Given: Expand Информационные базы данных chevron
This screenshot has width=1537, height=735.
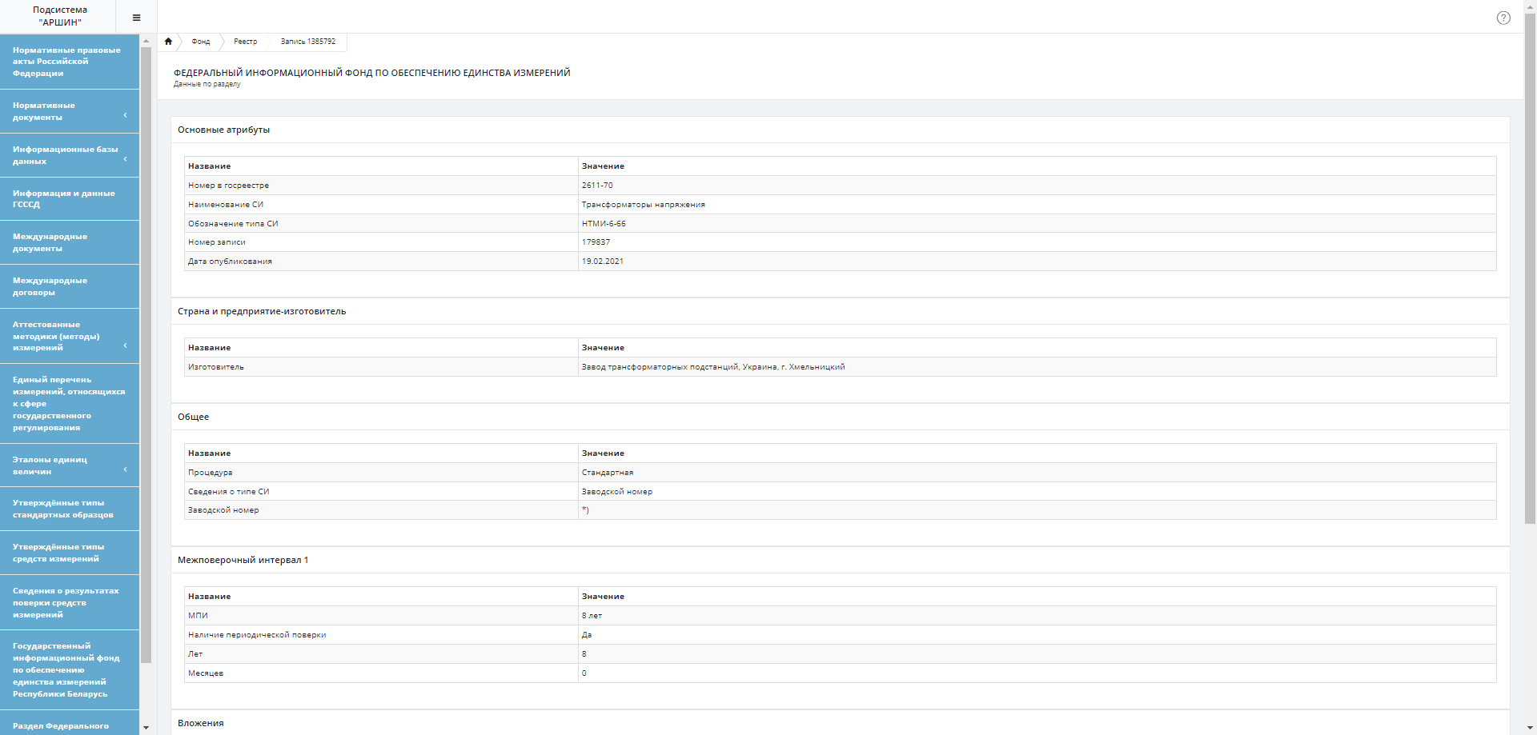Looking at the screenshot, I should [126, 159].
